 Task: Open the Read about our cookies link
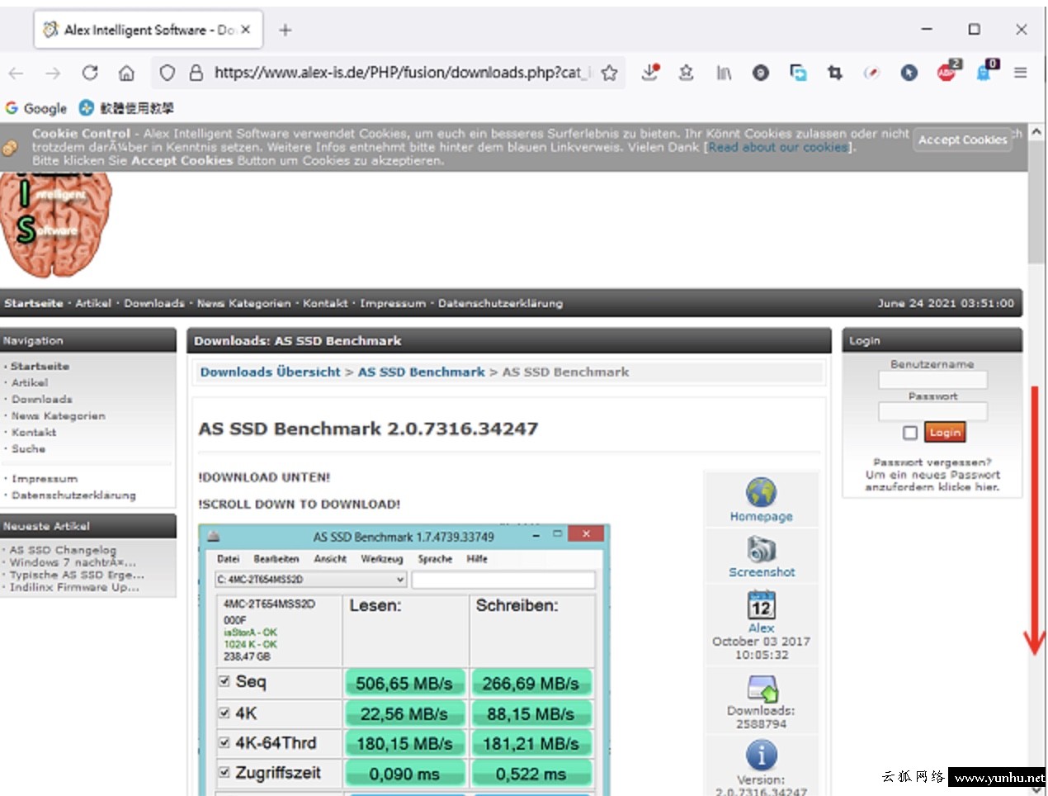[778, 147]
